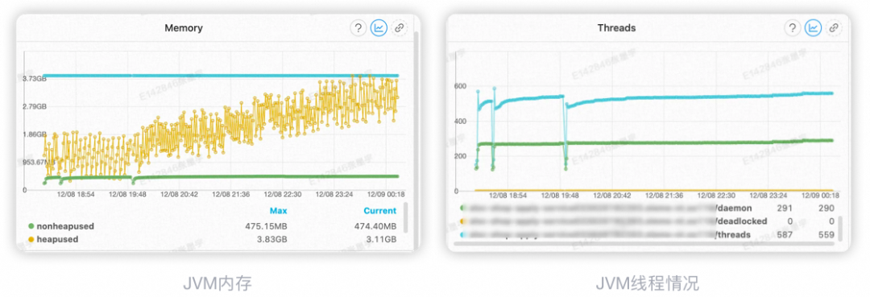Screen dimensions: 870x297
Task: Toggle heapused series in Memory legend
Action: pyautogui.click(x=53, y=239)
